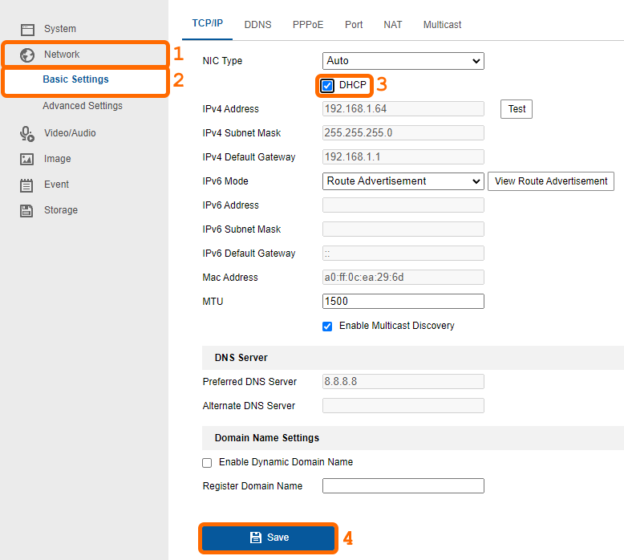Click the System monitor icon in sidebar
This screenshot has height=560, width=624.
27,30
